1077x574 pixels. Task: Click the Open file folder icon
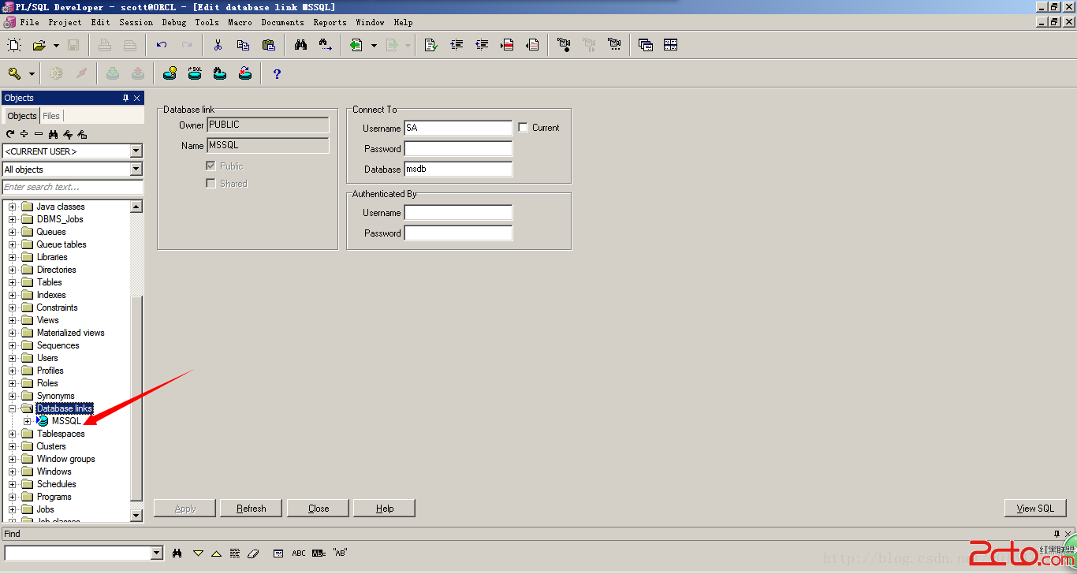(39, 46)
